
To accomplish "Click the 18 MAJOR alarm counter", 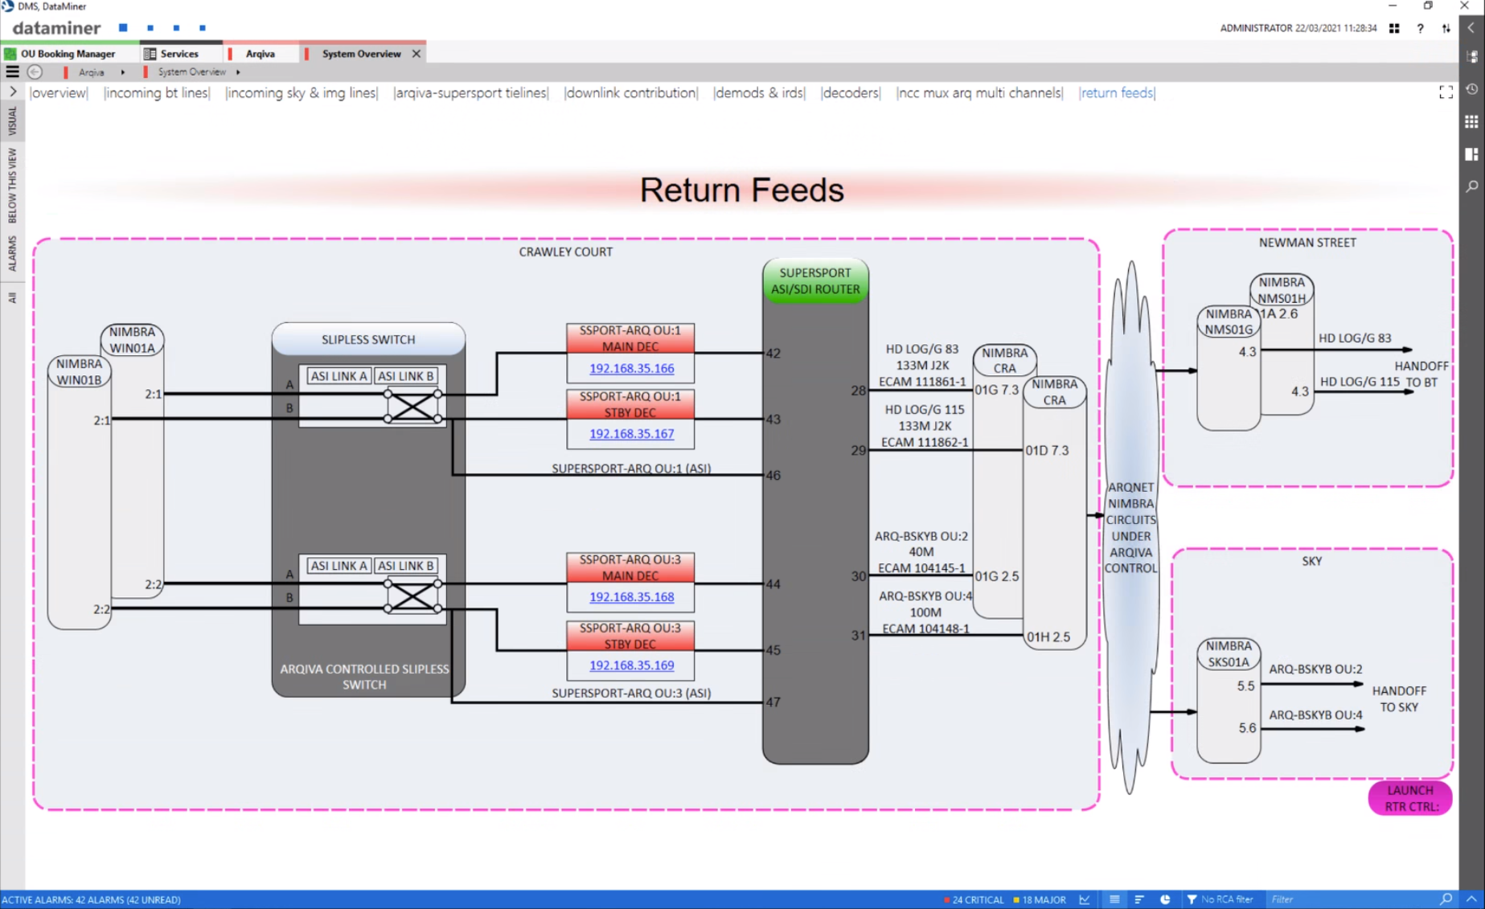I will [x=1040, y=899].
